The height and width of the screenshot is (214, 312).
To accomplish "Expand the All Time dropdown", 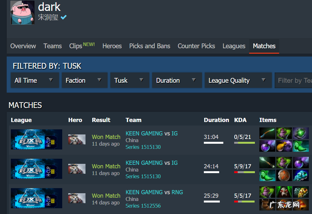I will click(x=35, y=80).
